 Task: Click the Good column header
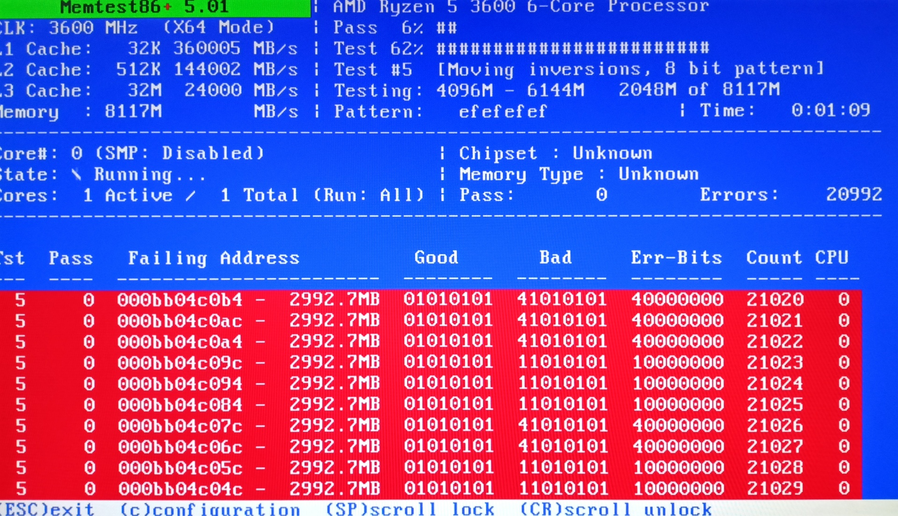436,257
